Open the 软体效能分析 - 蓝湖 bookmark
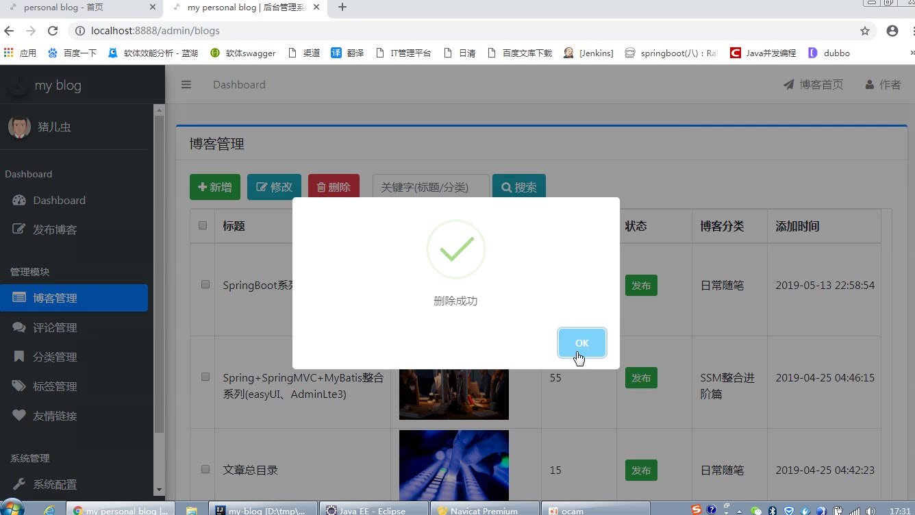915x515 pixels. point(153,53)
